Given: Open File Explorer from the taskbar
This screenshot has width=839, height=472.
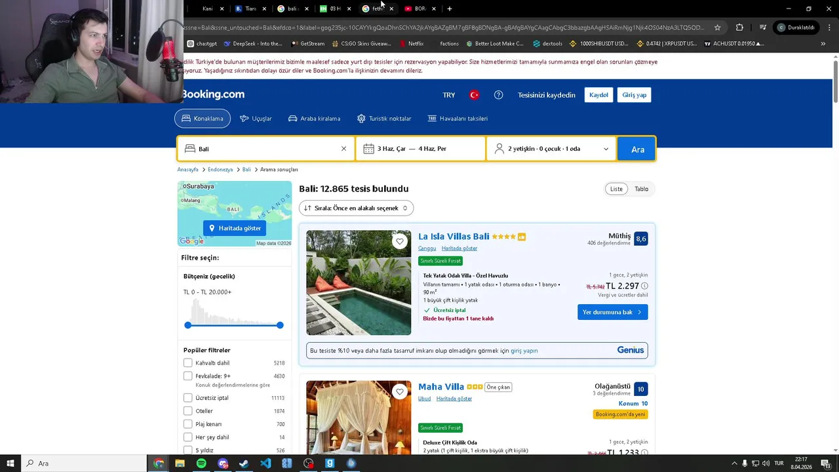Looking at the screenshot, I should point(180,463).
